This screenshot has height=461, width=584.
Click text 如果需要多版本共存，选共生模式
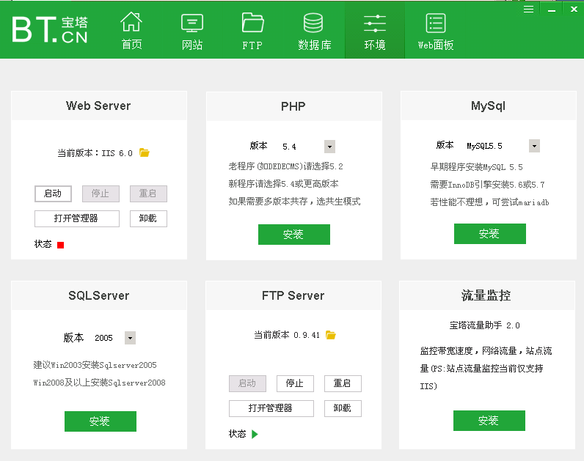point(294,202)
